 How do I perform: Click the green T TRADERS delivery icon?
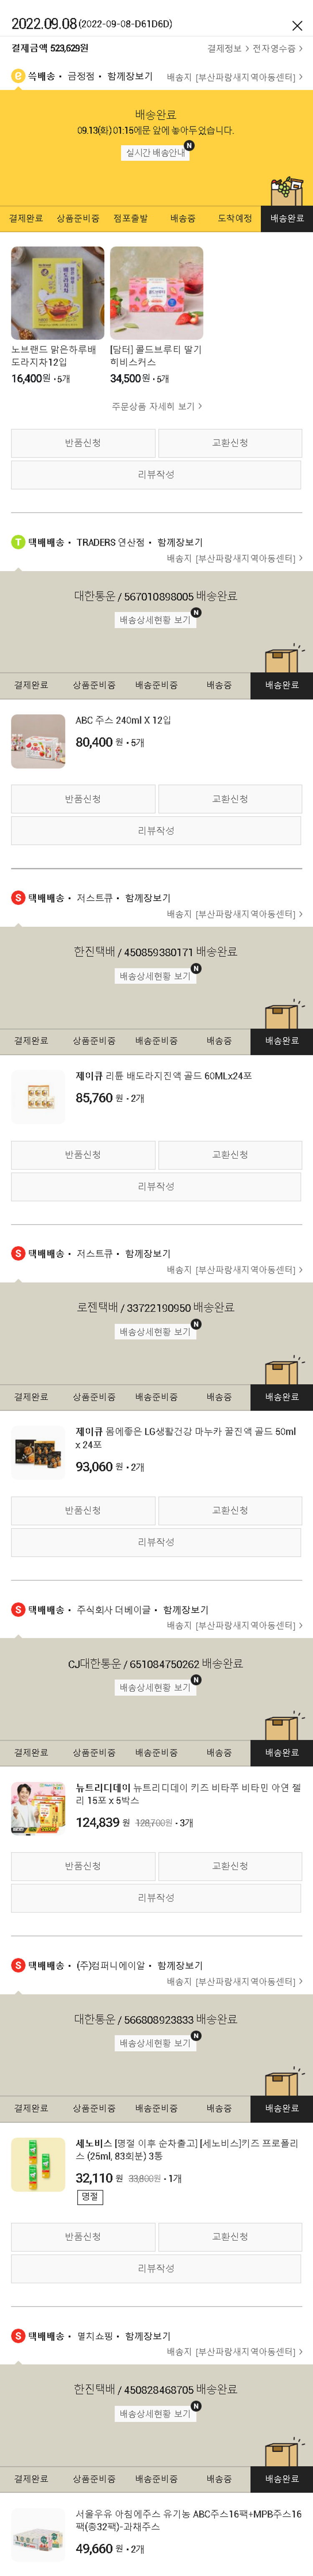pyautogui.click(x=18, y=542)
